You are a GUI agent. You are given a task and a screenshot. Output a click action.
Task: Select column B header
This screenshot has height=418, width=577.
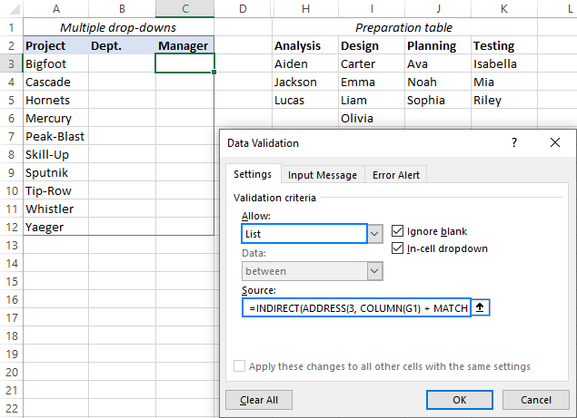point(122,9)
